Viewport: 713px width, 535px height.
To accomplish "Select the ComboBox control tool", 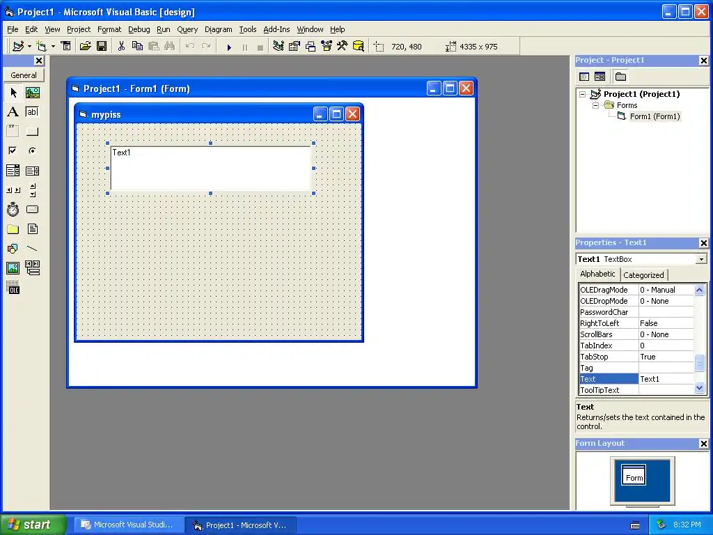I will pos(13,171).
